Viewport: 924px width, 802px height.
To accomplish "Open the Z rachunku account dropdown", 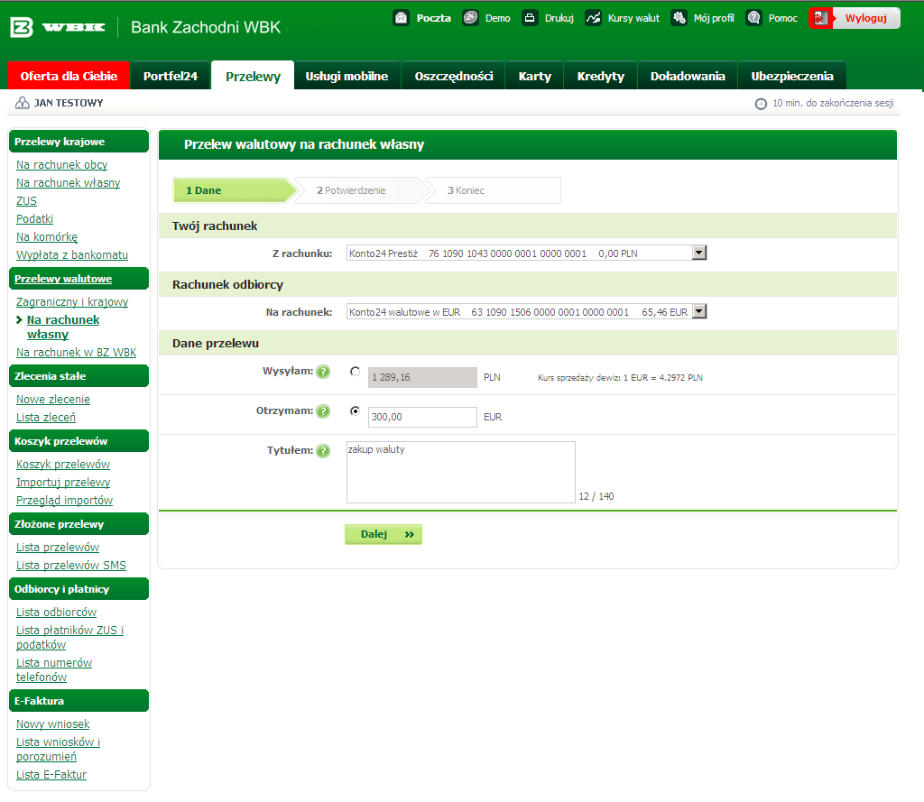I will [x=526, y=254].
